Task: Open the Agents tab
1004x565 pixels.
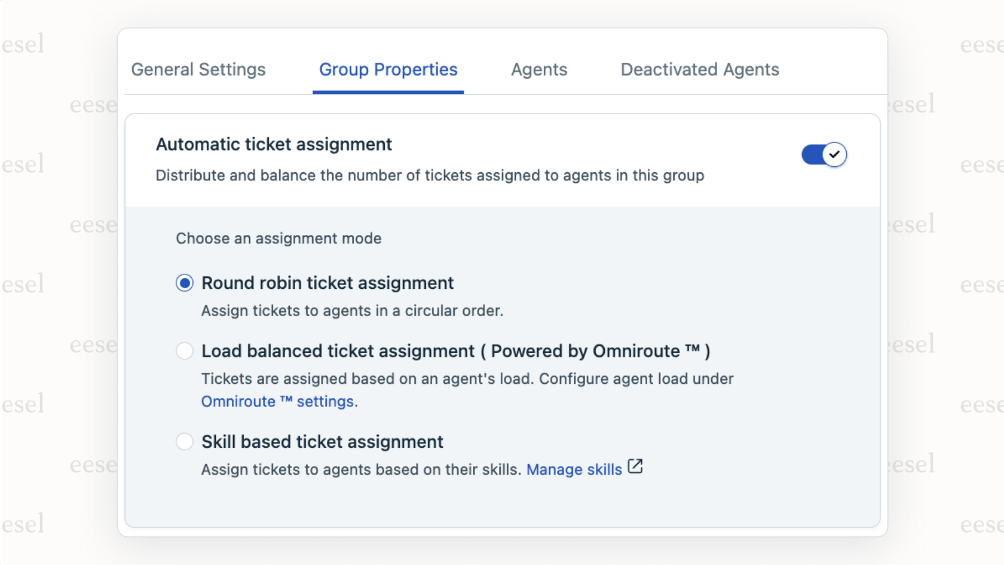Action: pos(538,69)
